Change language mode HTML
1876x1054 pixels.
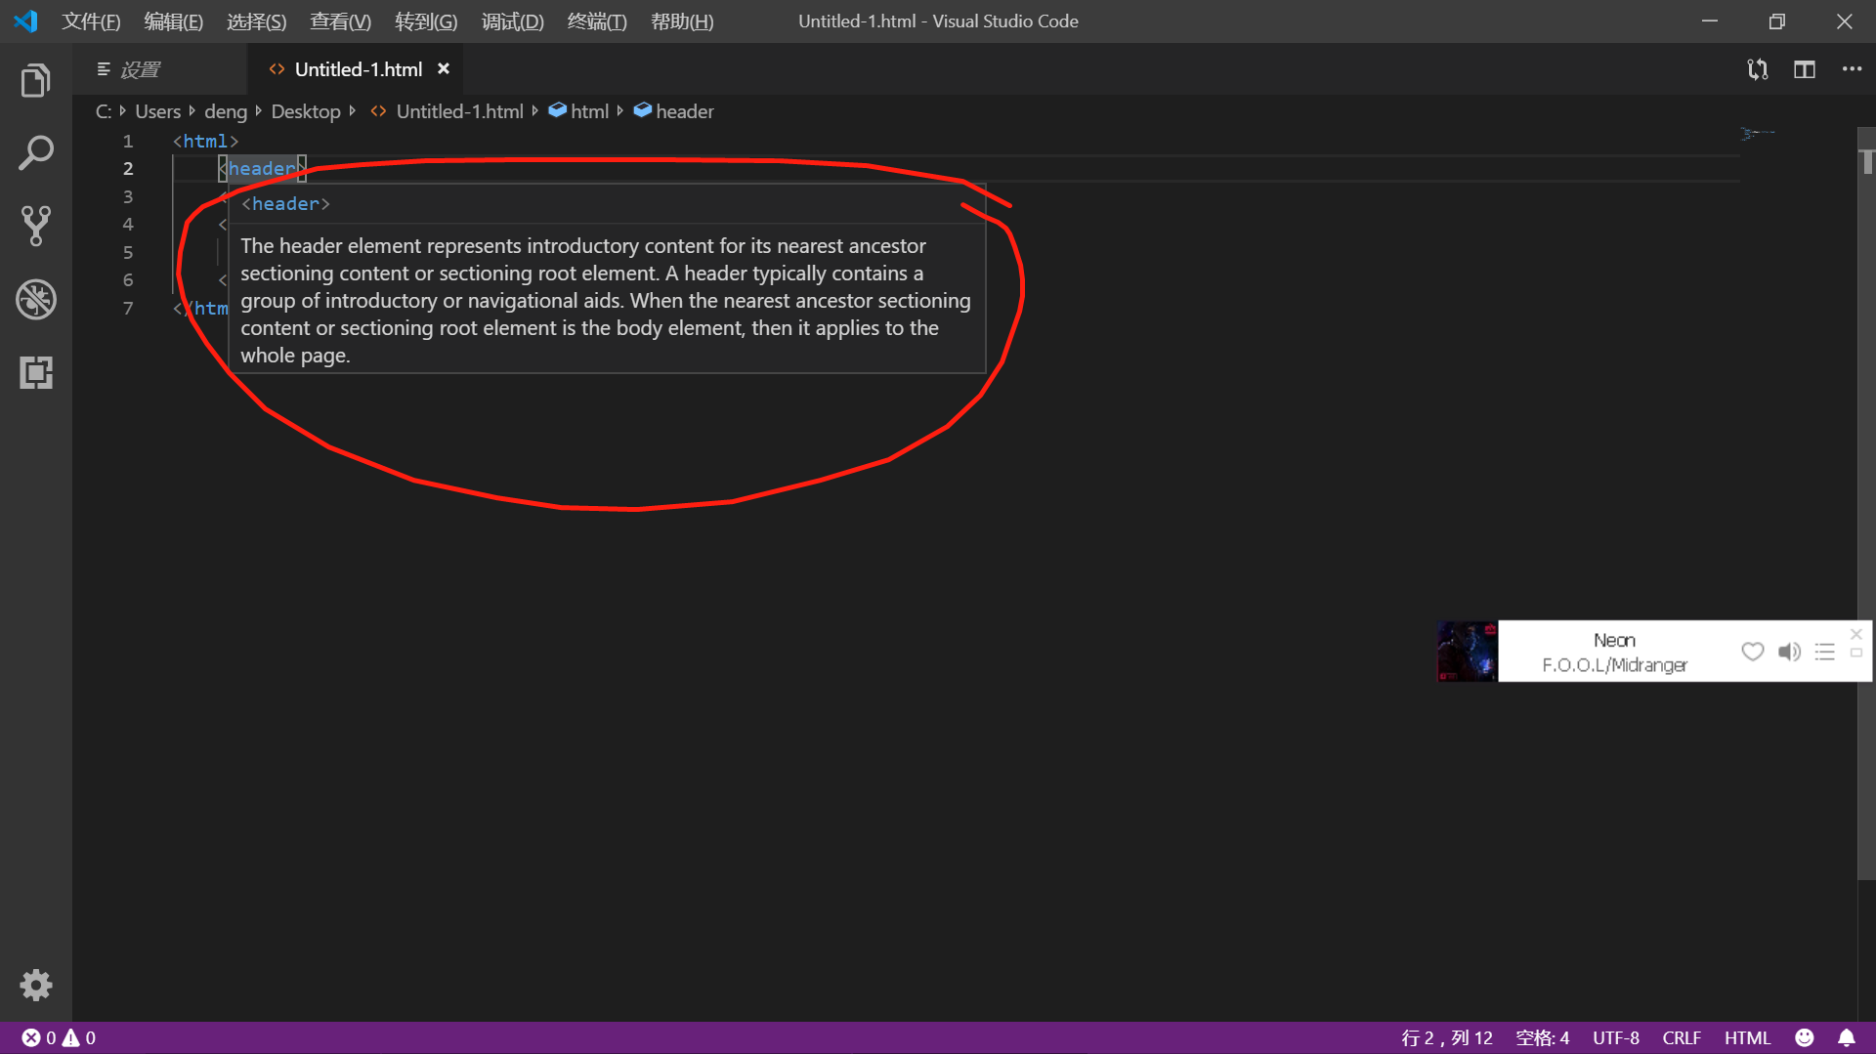point(1747,1037)
